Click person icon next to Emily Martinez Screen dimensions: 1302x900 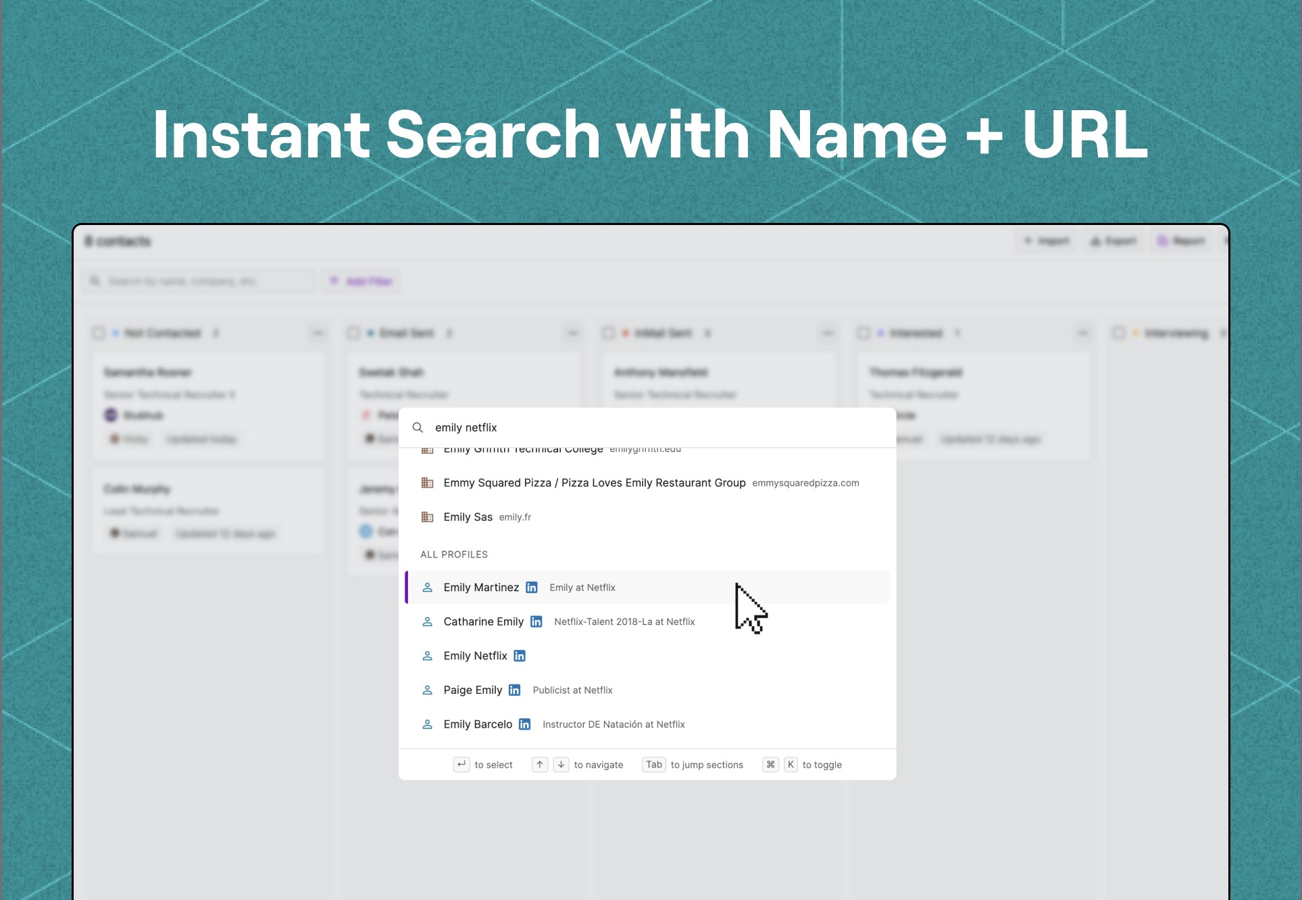(x=427, y=587)
